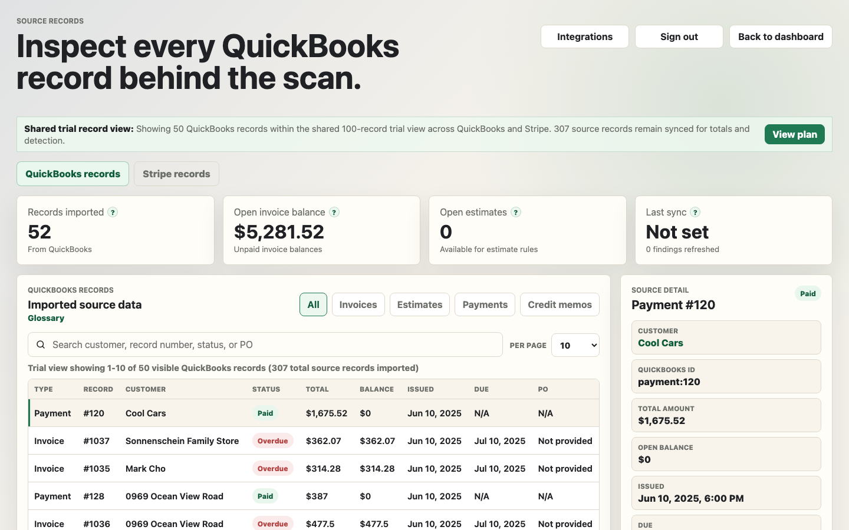Click the help icon next to Open invoice balance
849x530 pixels.
tap(334, 212)
